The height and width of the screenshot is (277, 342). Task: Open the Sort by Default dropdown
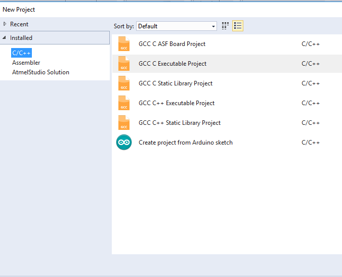[177, 26]
